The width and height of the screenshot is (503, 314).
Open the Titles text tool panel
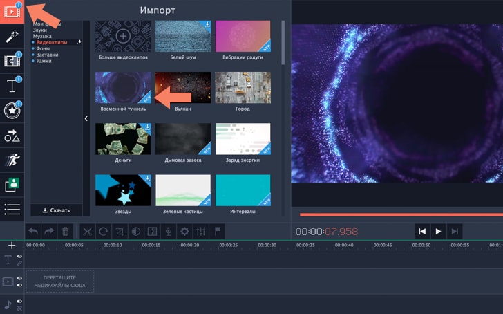click(12, 86)
